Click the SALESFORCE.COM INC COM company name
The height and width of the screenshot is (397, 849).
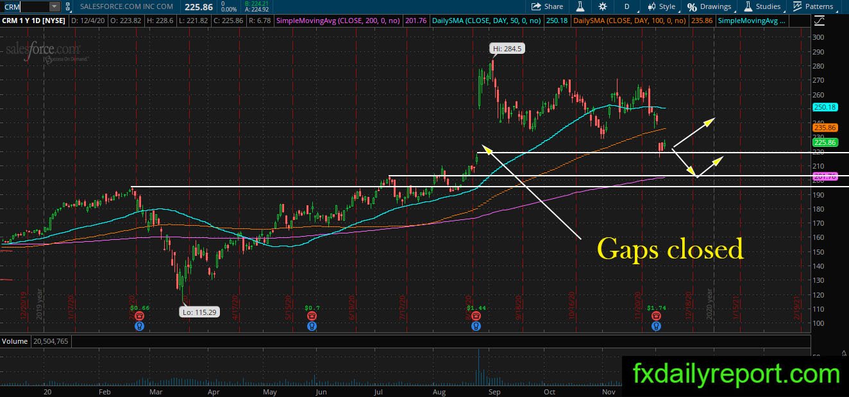(127, 6)
